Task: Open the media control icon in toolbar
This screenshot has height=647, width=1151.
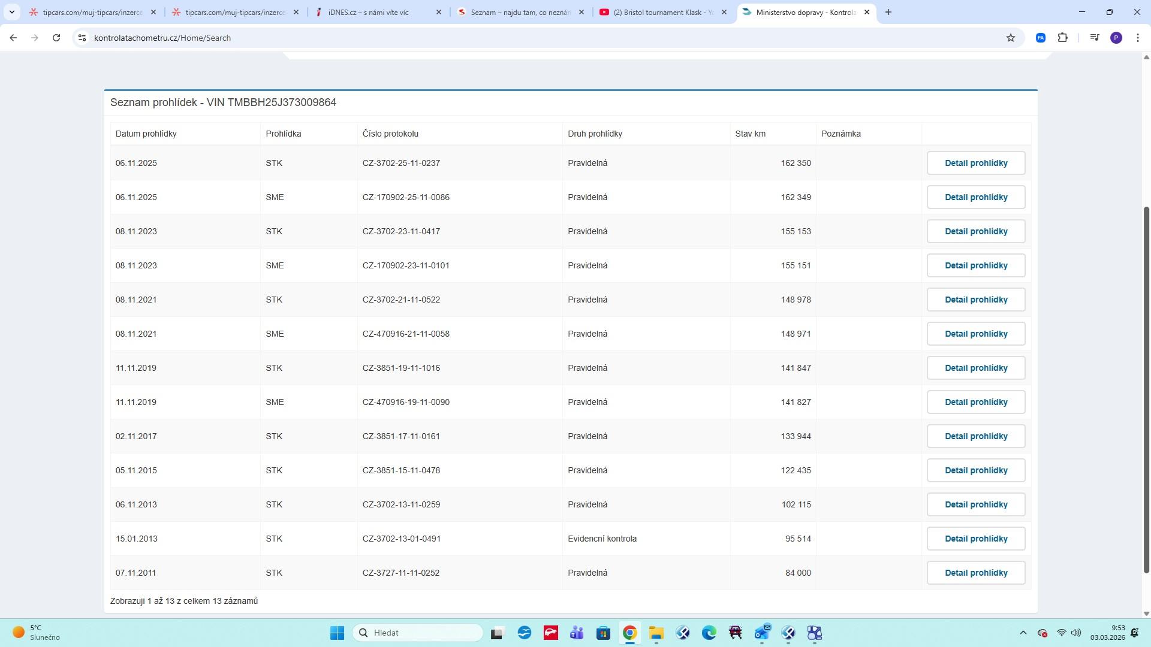Action: pos(1095,38)
